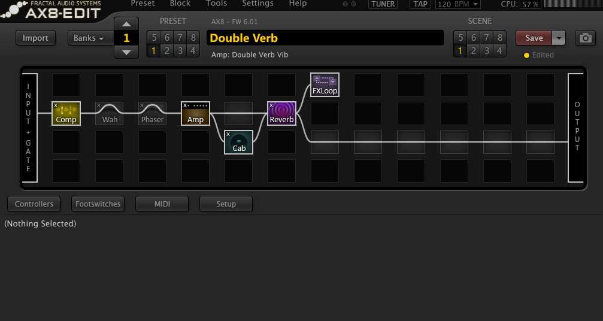Select the Wah block

point(109,113)
